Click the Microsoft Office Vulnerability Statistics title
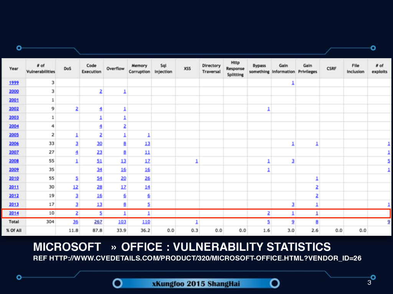 [182, 247]
